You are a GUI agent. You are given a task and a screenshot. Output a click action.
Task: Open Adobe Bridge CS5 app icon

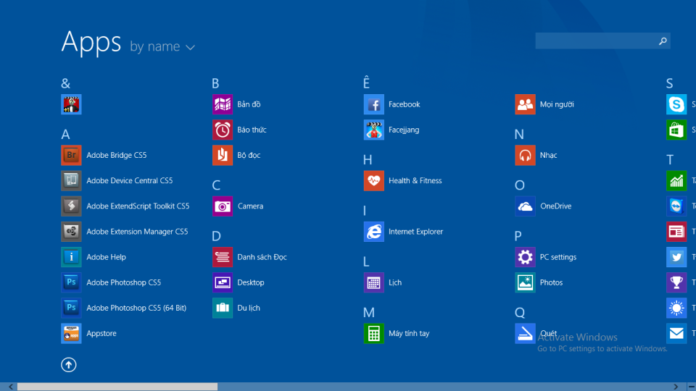71,156
